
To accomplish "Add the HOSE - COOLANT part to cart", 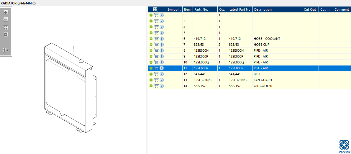I will [156, 39].
